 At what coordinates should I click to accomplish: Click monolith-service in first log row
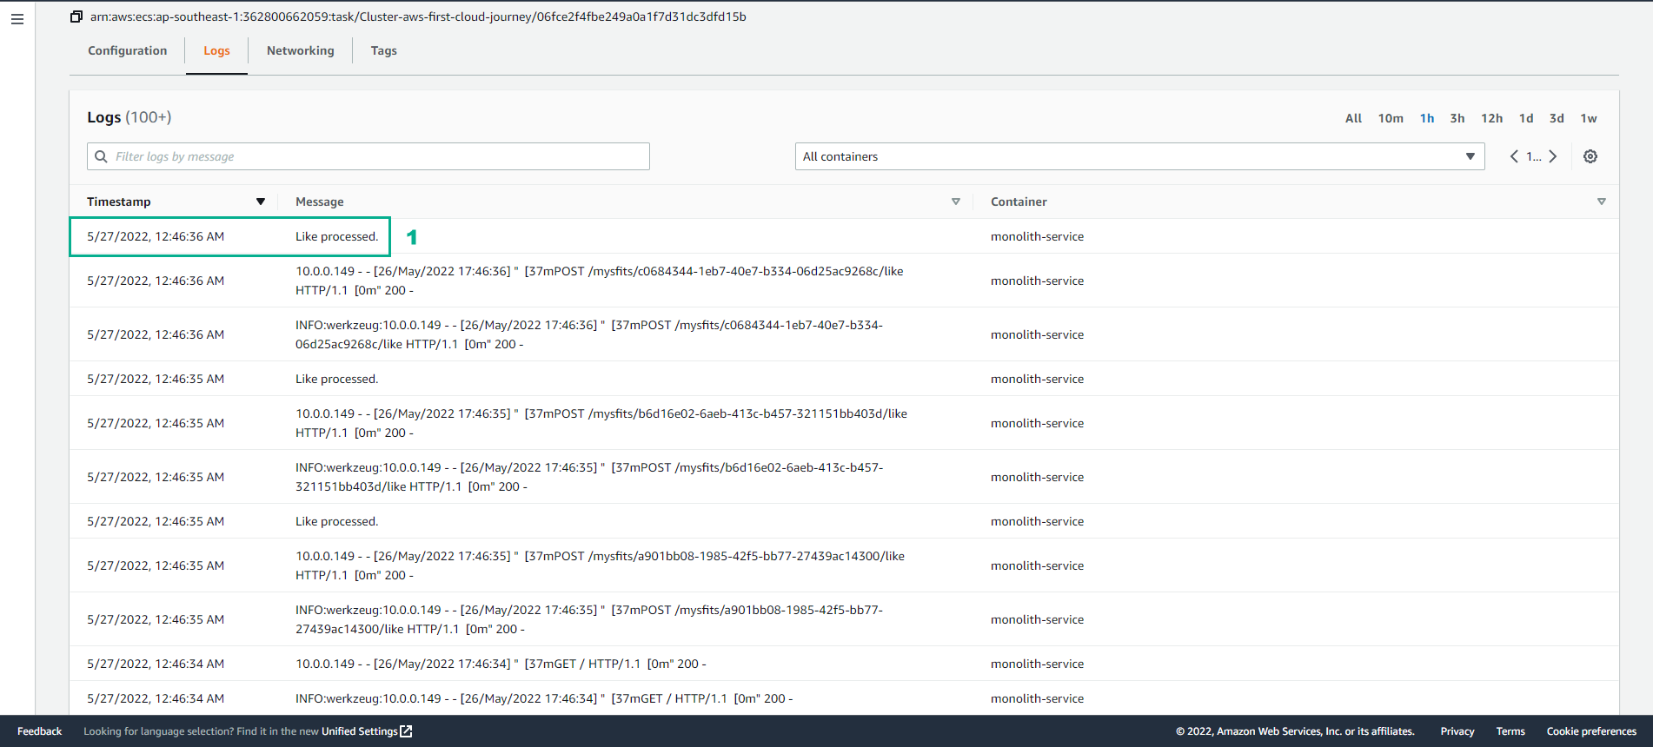click(x=1037, y=236)
